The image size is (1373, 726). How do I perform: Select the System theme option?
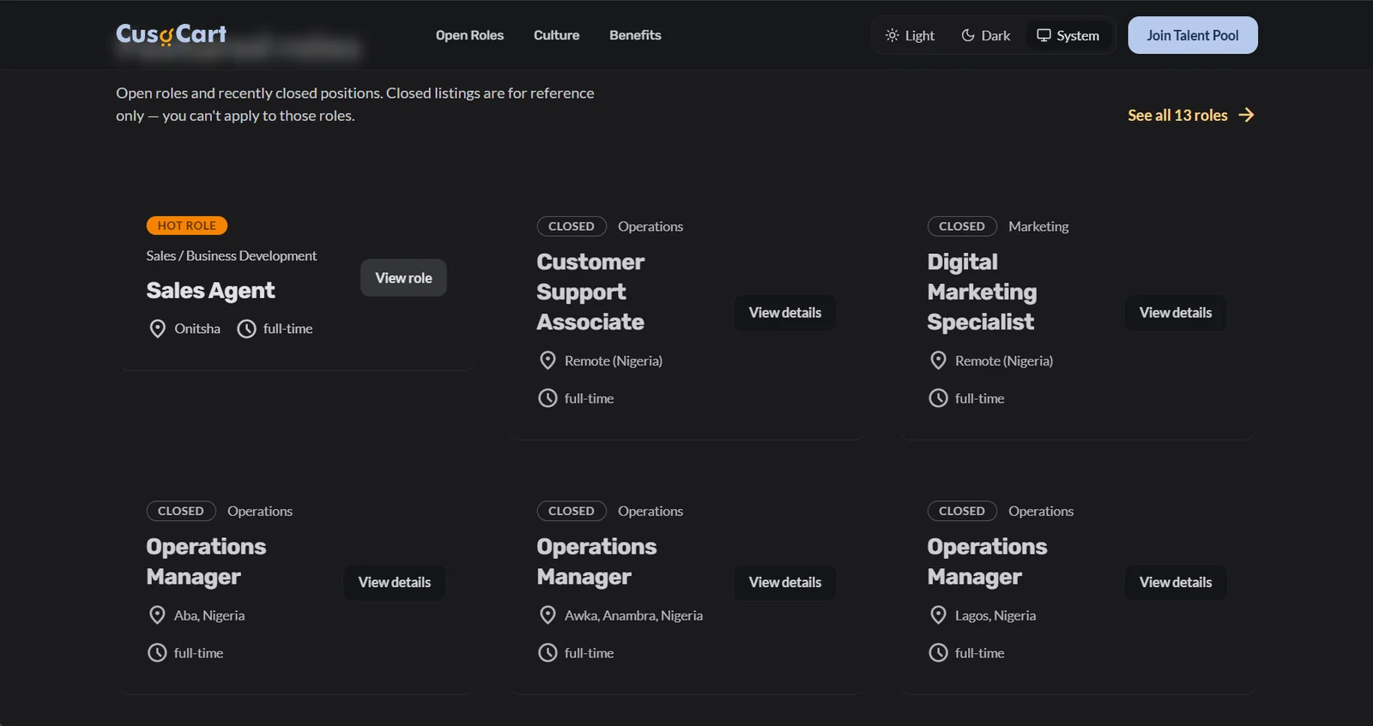(x=1068, y=35)
